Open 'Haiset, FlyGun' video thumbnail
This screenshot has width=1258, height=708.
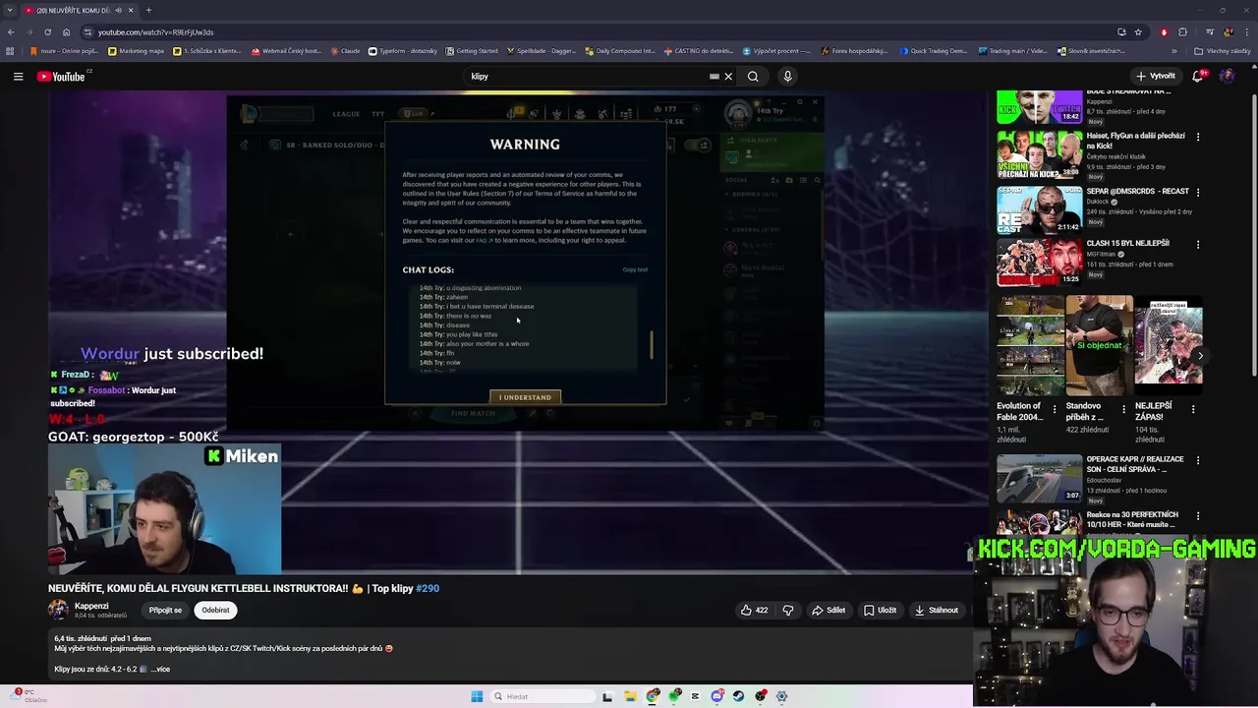pos(1039,154)
